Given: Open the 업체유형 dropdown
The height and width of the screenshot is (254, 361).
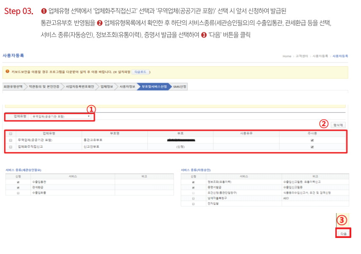Looking at the screenshot, I should (62, 116).
